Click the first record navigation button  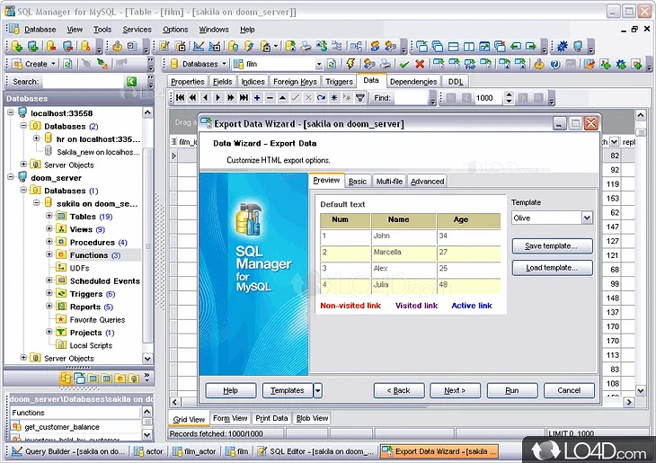pyautogui.click(x=180, y=98)
